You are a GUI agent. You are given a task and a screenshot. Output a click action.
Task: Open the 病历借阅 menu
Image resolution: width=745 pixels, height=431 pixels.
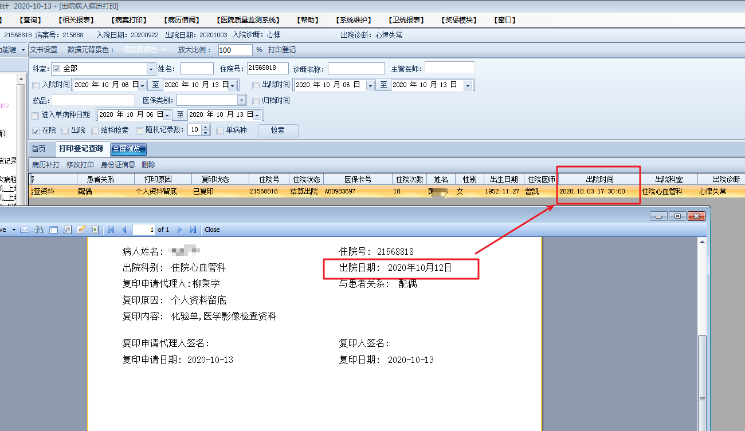tap(181, 20)
